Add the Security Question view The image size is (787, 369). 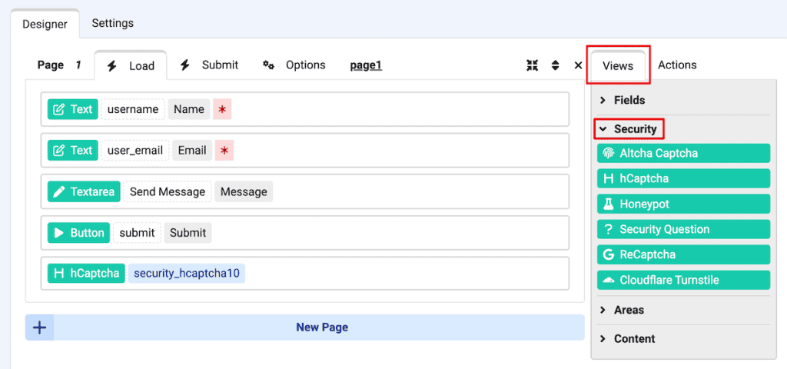pos(683,229)
